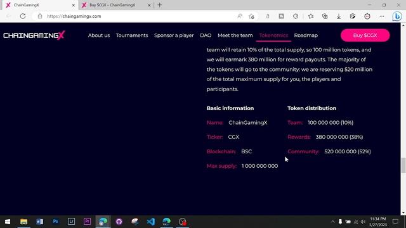Click the Blockchain value BSC
Screen dimensions: 406x228
coord(247,151)
